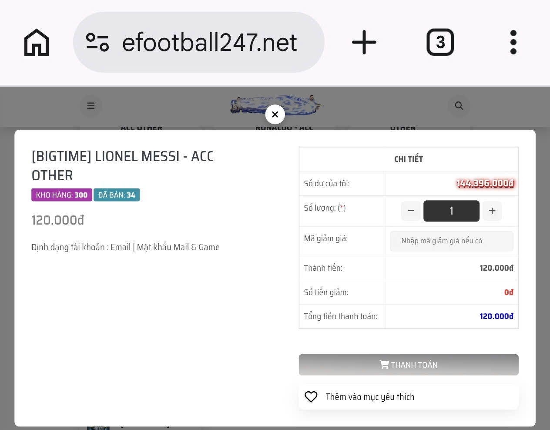Screen dimensions: 550x430
Task: Select the efootball247.net address bar
Action: (x=199, y=42)
